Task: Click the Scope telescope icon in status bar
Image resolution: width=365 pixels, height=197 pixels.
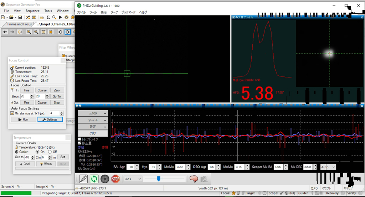Action: (282, 193)
